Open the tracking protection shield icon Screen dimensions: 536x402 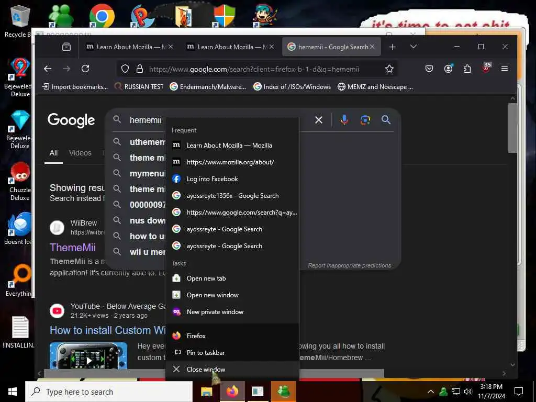click(x=125, y=69)
